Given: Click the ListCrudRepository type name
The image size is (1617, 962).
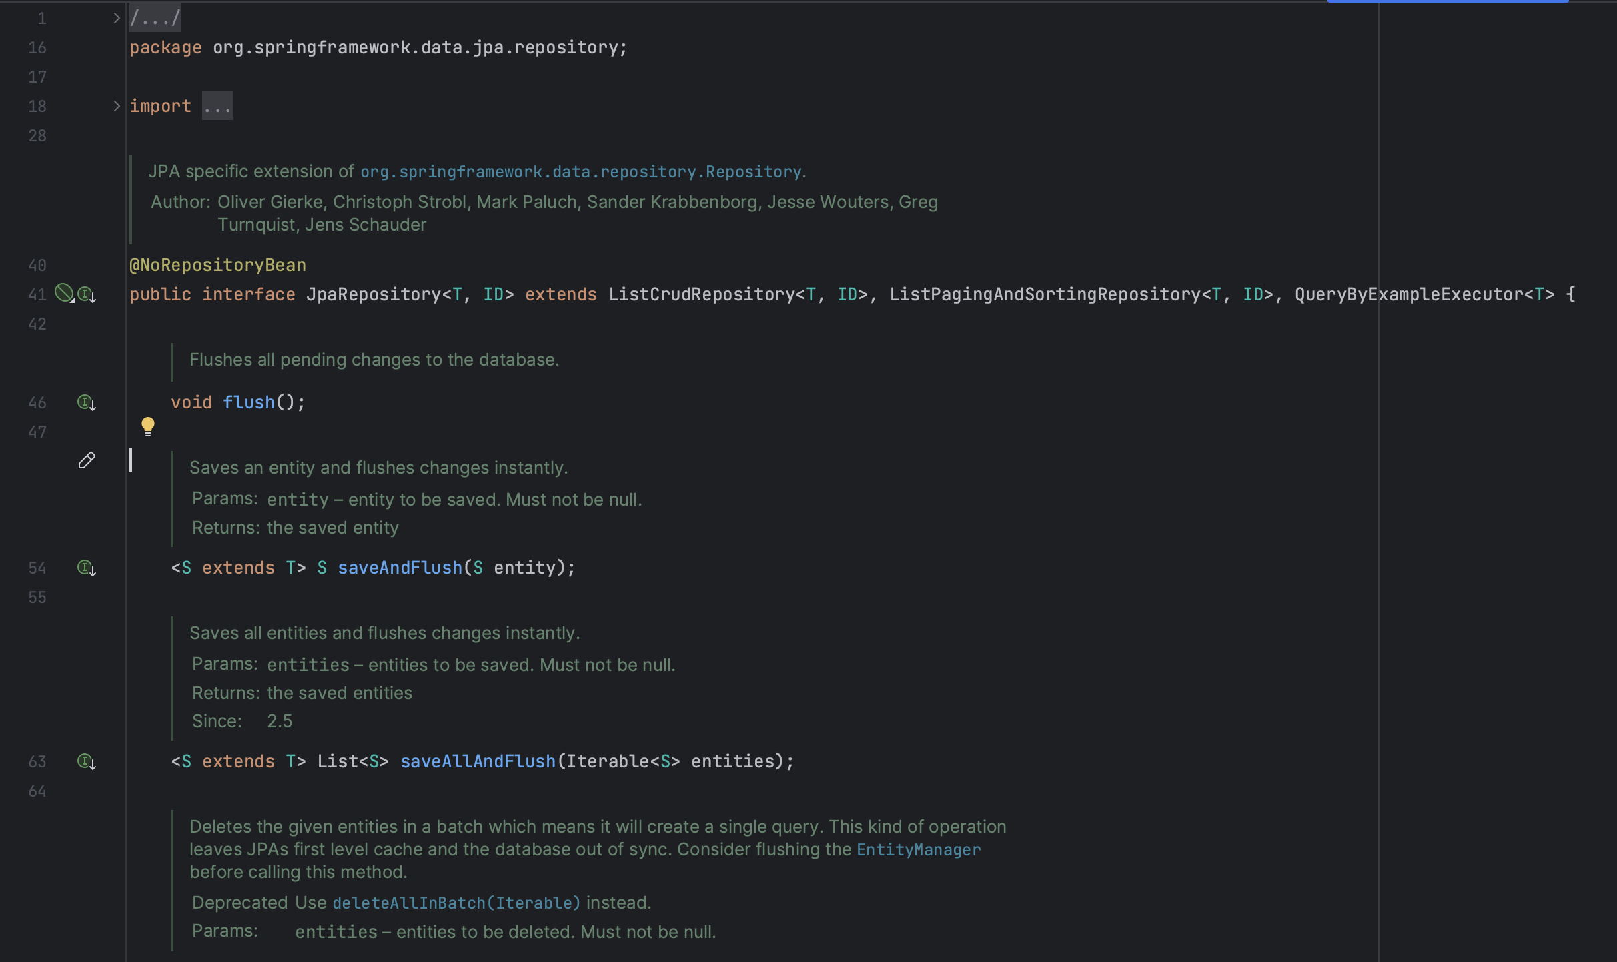Looking at the screenshot, I should (x=701, y=294).
